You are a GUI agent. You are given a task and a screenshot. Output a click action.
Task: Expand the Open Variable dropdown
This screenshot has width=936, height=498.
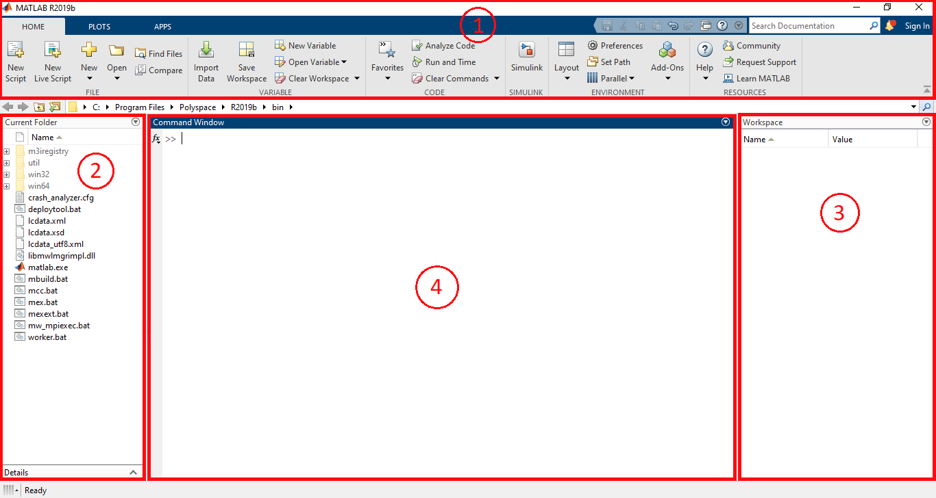[x=344, y=62]
